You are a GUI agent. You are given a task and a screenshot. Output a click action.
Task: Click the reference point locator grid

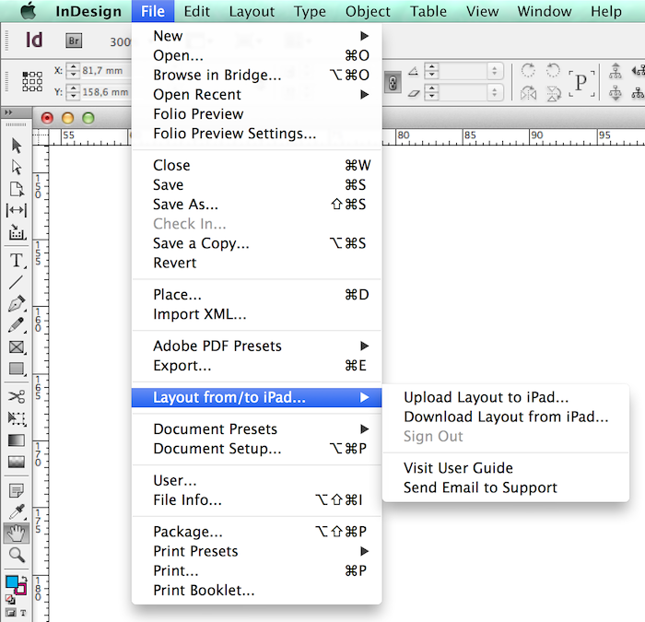[32, 81]
